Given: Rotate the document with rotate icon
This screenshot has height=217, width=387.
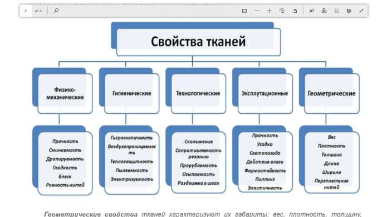Looking at the screenshot, I should pyautogui.click(x=282, y=11).
